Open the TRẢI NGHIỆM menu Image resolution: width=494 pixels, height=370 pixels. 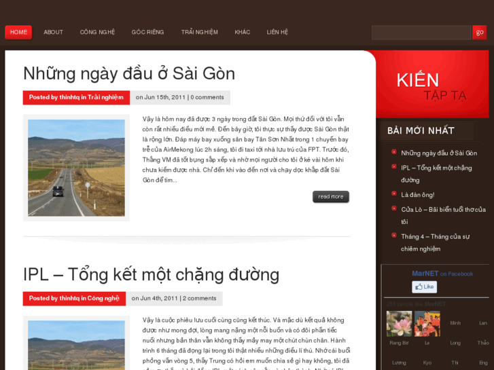(x=199, y=32)
